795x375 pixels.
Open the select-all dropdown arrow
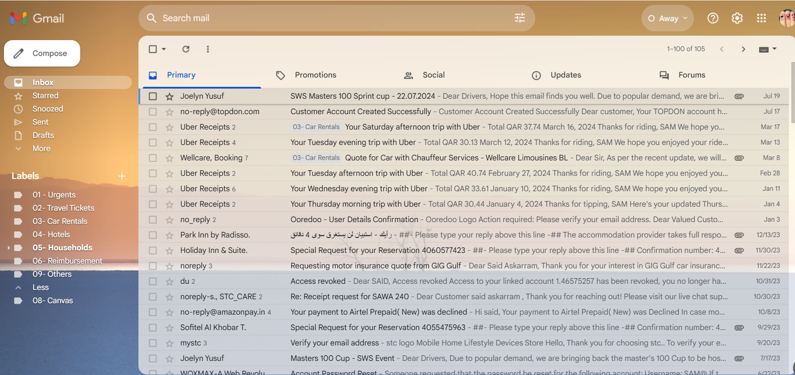pyautogui.click(x=164, y=49)
